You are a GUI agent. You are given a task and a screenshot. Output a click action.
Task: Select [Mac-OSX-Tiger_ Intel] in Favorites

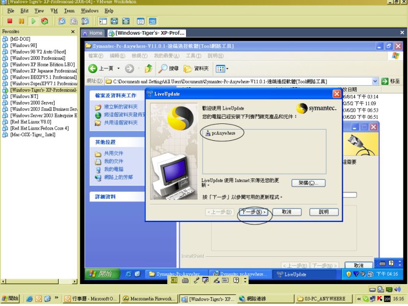click(33, 135)
